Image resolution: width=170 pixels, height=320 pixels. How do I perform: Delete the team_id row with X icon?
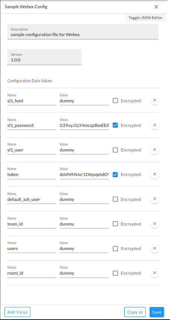(x=154, y=224)
